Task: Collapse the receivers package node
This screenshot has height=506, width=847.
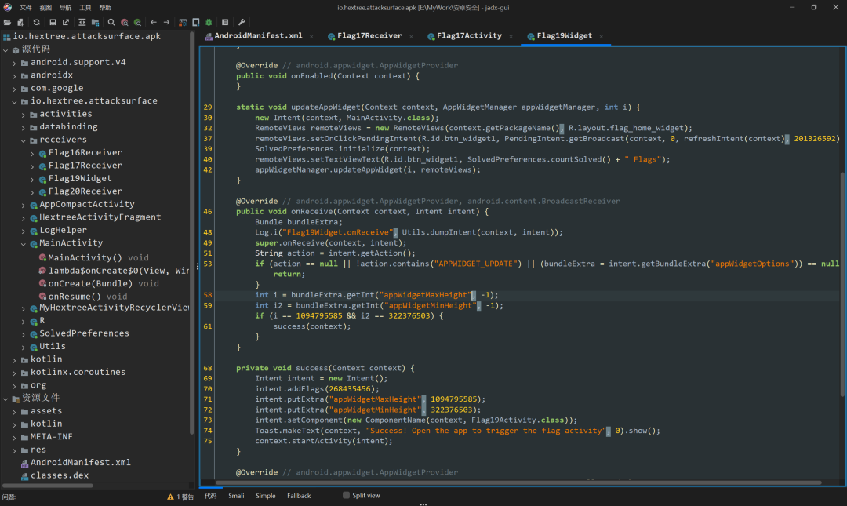Action: 24,140
